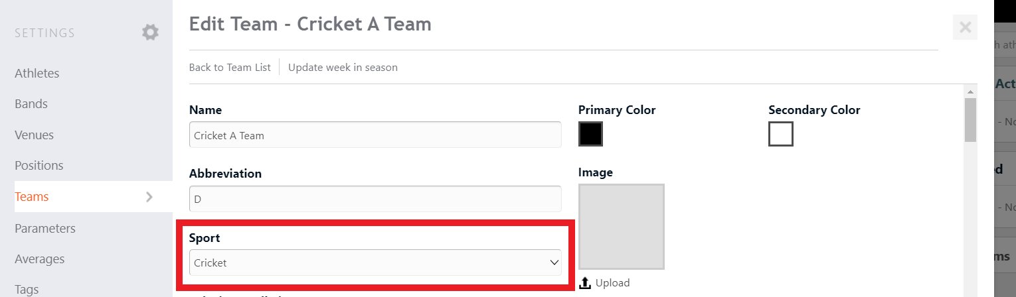Click scrollbar up arrow in dialog

click(x=970, y=91)
